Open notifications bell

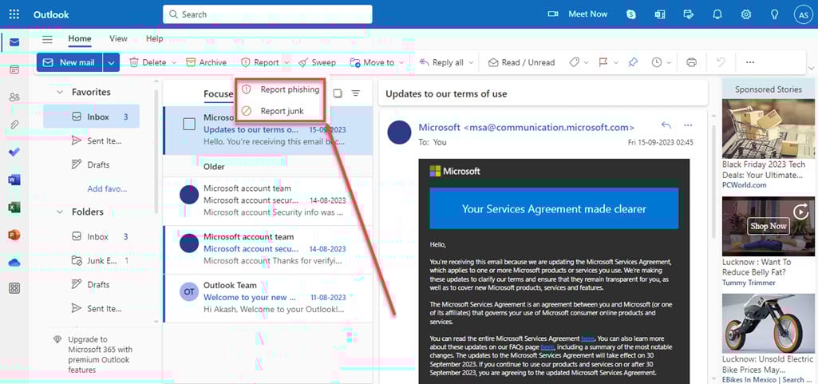717,14
